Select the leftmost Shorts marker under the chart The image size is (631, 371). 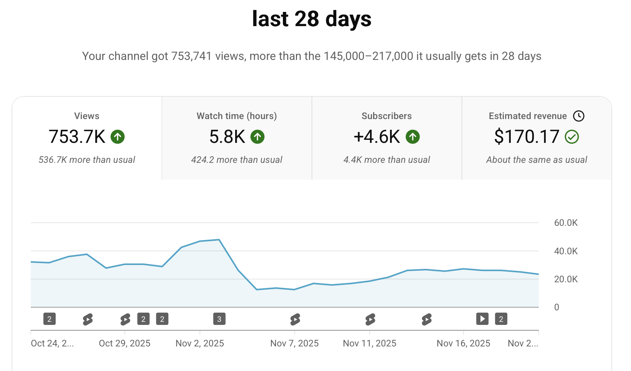(88, 319)
